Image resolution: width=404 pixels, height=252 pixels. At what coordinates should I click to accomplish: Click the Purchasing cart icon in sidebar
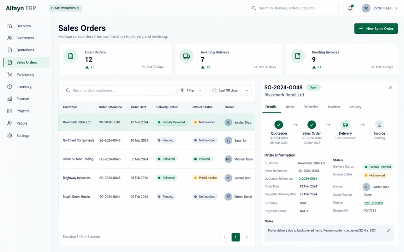pos(10,75)
